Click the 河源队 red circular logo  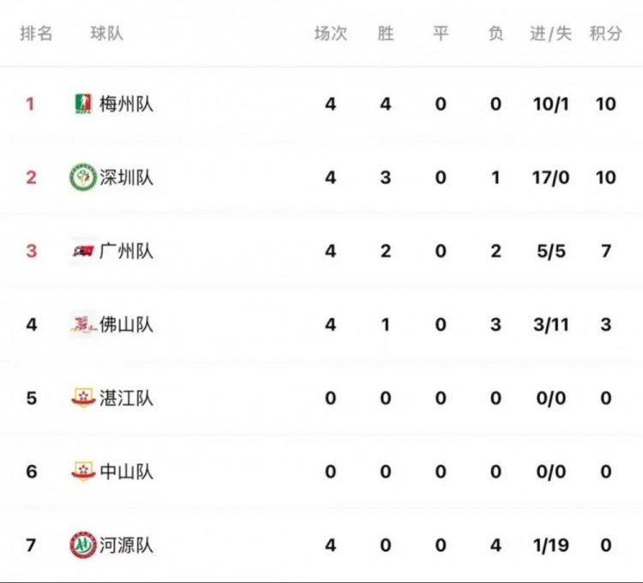point(83,545)
